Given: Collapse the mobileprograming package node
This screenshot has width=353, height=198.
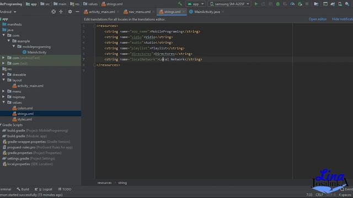Looking at the screenshot, I should tap(14, 46).
